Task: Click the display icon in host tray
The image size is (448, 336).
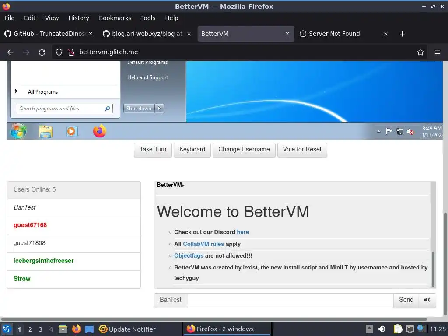Action: [x=409, y=329]
